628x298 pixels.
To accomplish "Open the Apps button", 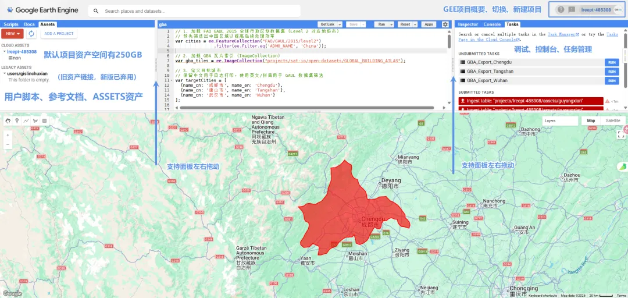I will (429, 24).
